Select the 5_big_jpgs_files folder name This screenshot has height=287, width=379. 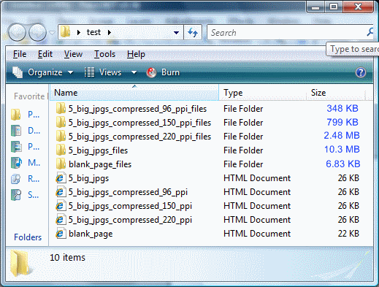[x=98, y=150]
